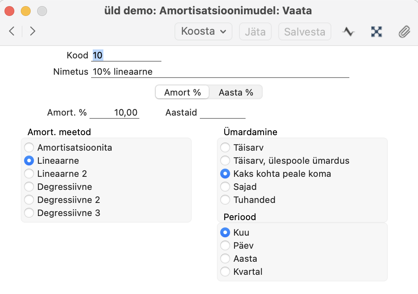418x294 pixels.
Task: Choose Täisarv rounding option
Action: [x=225, y=147]
